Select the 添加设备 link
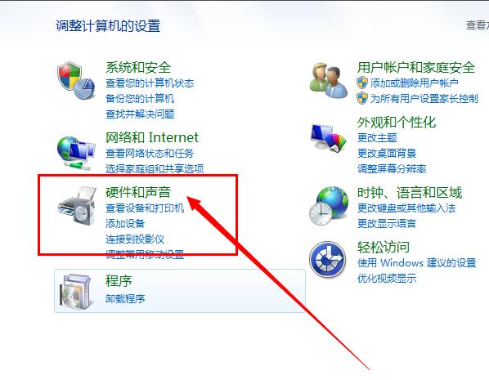The height and width of the screenshot is (380, 489). click(x=125, y=224)
